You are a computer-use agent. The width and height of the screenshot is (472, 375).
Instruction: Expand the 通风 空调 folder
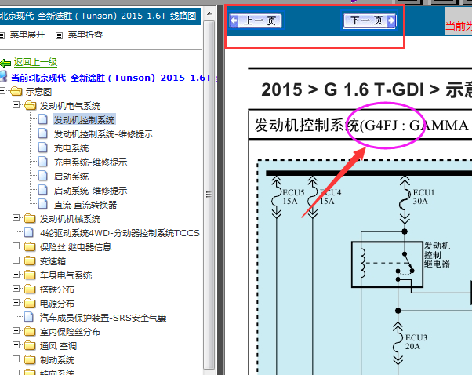point(16,345)
